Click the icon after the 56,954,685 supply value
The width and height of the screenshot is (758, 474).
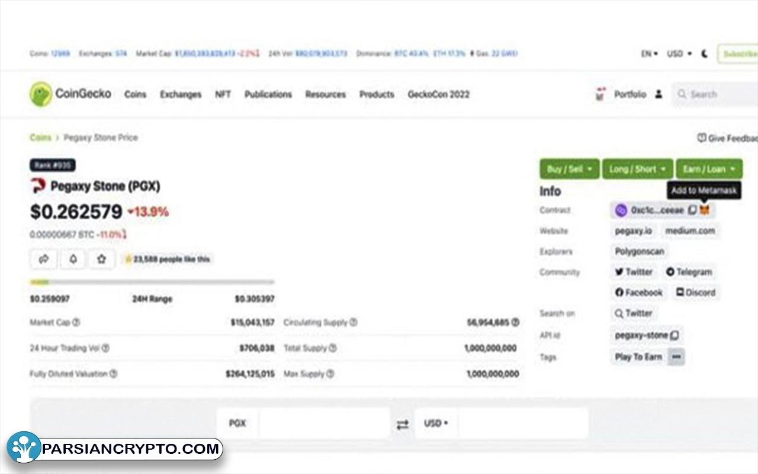pos(515,322)
